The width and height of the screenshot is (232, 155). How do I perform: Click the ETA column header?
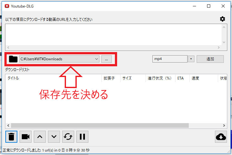(182, 78)
